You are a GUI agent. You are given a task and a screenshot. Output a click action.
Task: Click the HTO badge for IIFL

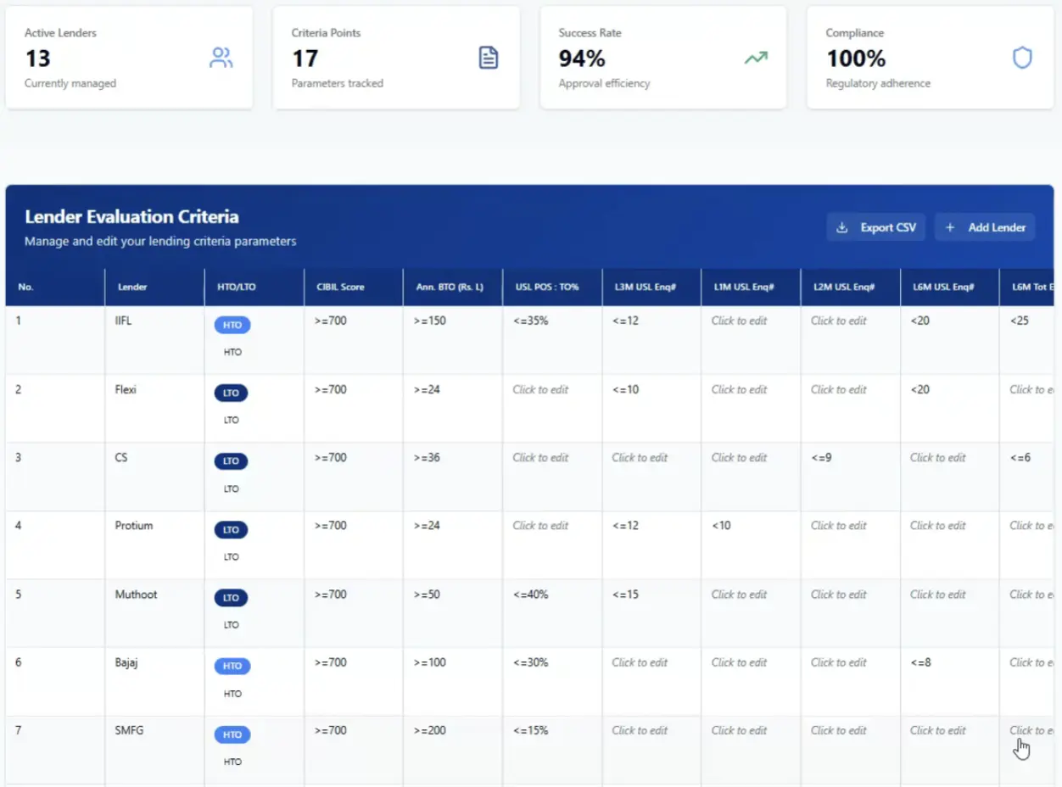232,325
